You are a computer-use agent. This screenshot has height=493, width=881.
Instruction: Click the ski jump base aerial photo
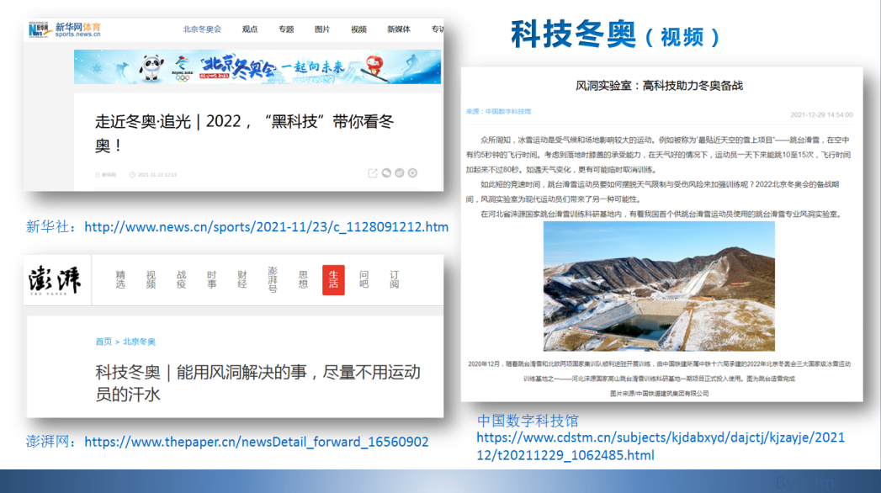click(659, 286)
